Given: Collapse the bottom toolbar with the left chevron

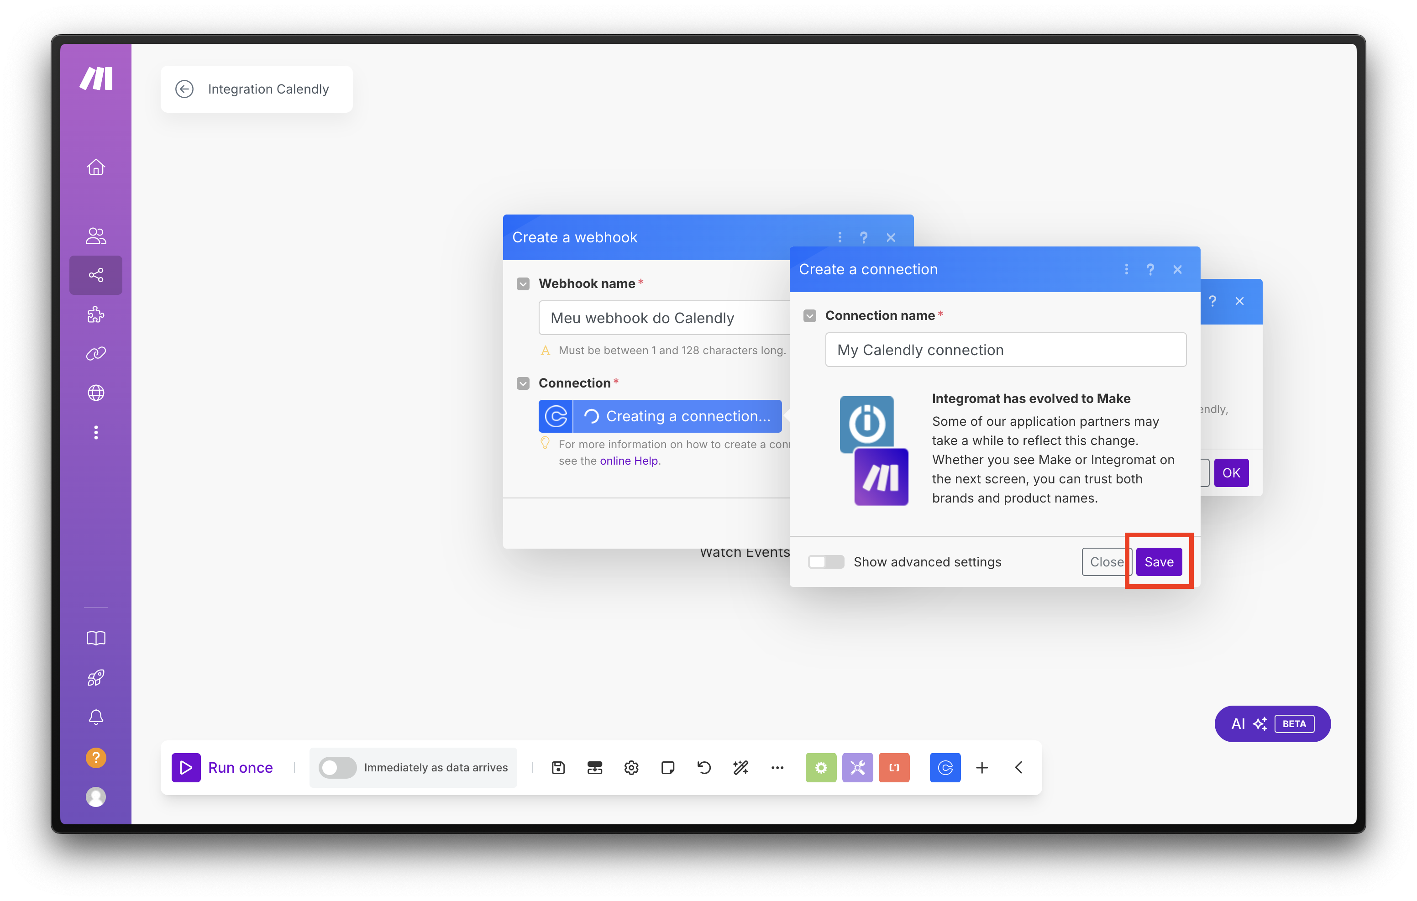Looking at the screenshot, I should coord(1019,767).
